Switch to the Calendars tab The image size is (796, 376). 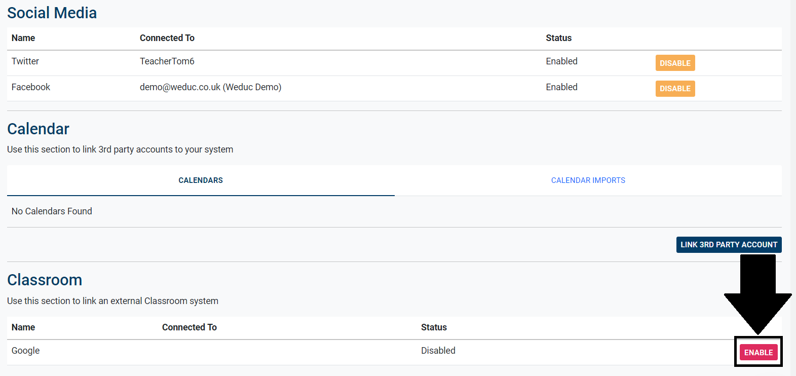[201, 180]
